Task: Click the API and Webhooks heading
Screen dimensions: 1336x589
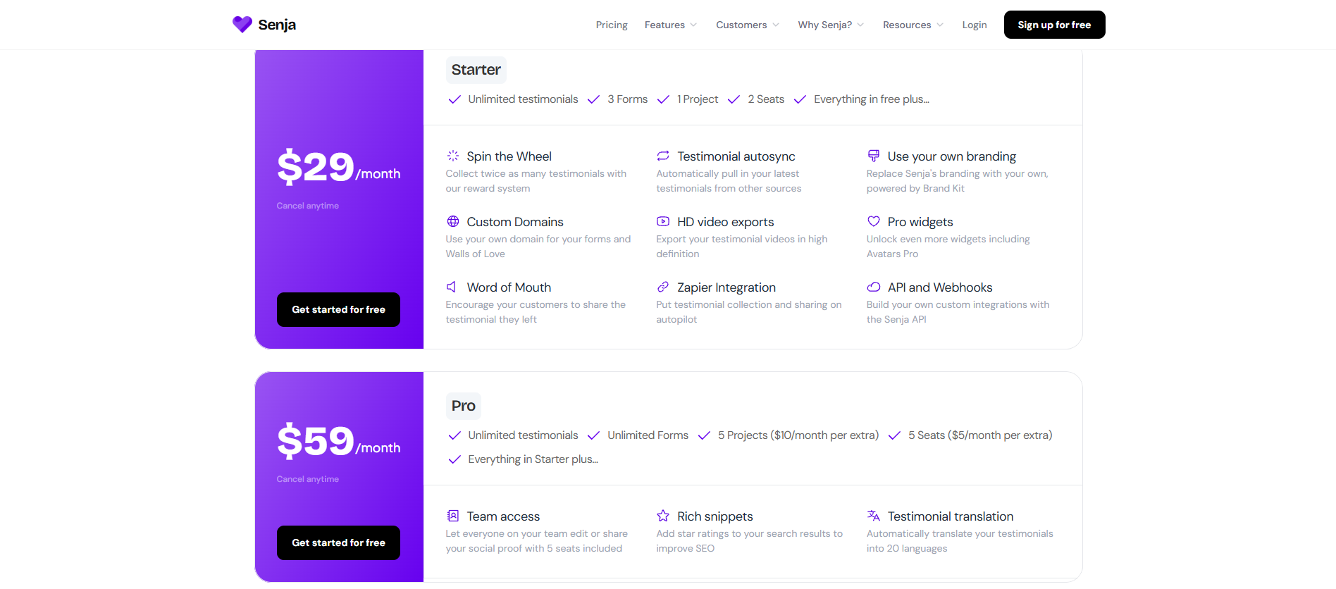Action: pyautogui.click(x=940, y=287)
